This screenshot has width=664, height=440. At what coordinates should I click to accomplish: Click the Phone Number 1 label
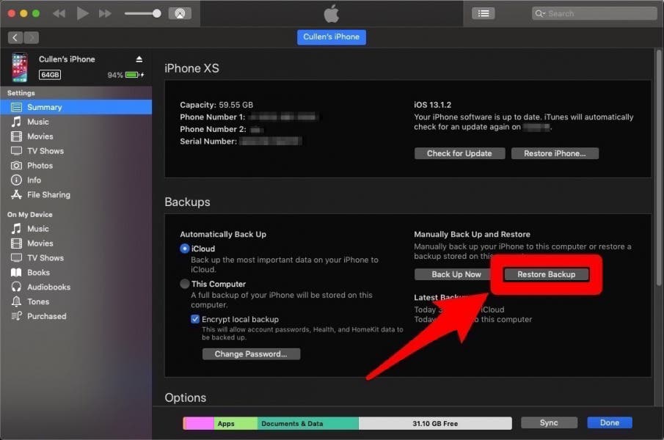pos(213,117)
